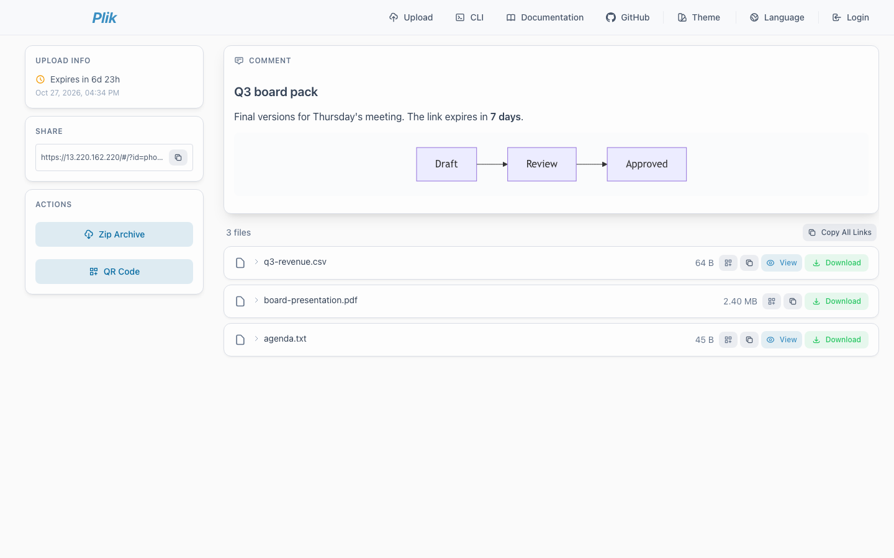Click Copy All Links button
The width and height of the screenshot is (894, 558).
click(x=839, y=232)
